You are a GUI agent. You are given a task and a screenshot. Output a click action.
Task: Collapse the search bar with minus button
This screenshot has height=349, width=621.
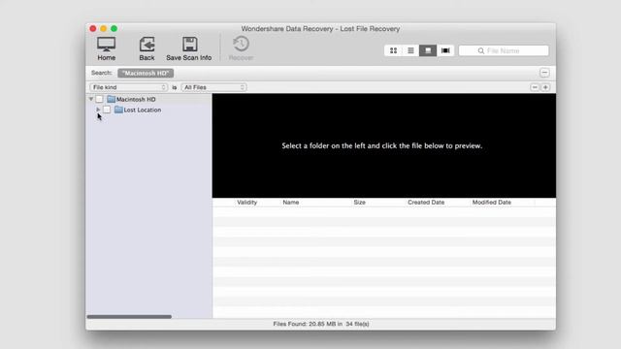coord(544,73)
